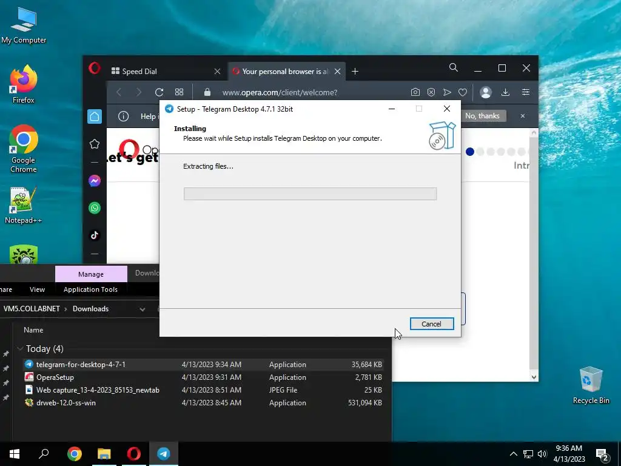The height and width of the screenshot is (466, 621).
Task: Click the info icon in Opera's bar
Action: pos(124,116)
